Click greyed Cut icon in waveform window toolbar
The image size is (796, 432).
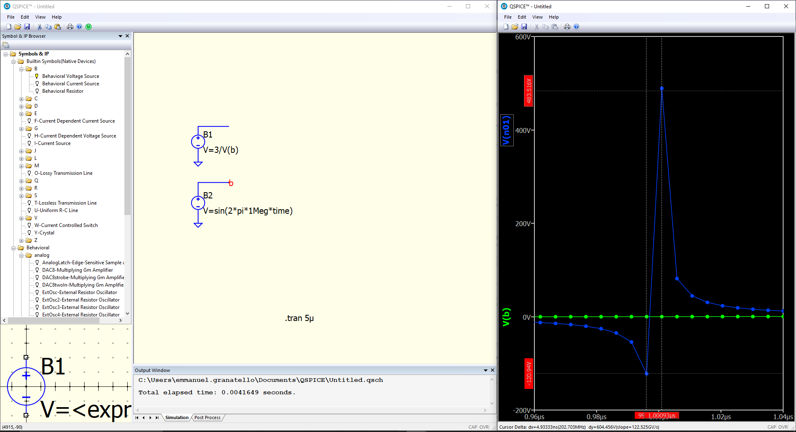coord(536,27)
